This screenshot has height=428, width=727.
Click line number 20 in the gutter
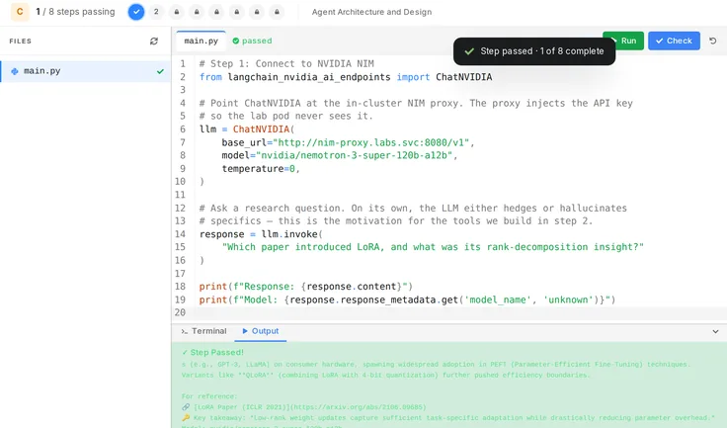click(x=180, y=312)
